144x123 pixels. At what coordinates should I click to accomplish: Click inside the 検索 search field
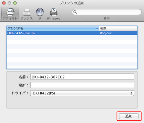[106, 12]
